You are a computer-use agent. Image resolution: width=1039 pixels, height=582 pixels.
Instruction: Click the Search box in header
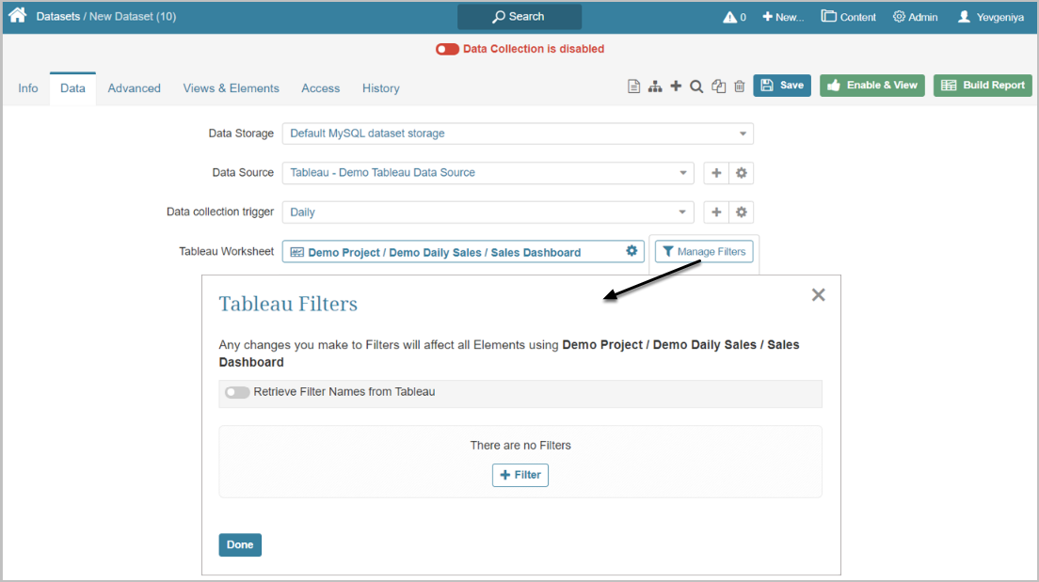point(519,17)
